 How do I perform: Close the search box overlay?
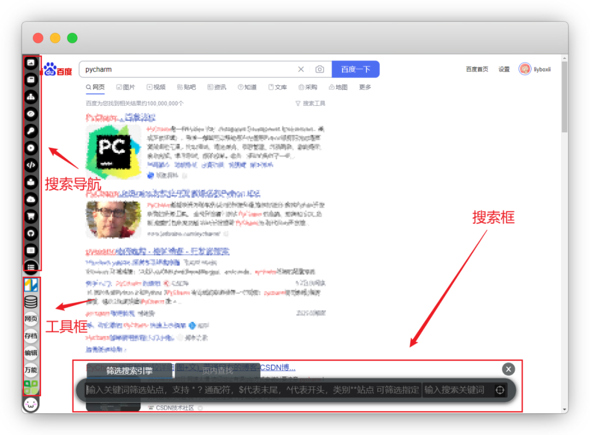[509, 369]
